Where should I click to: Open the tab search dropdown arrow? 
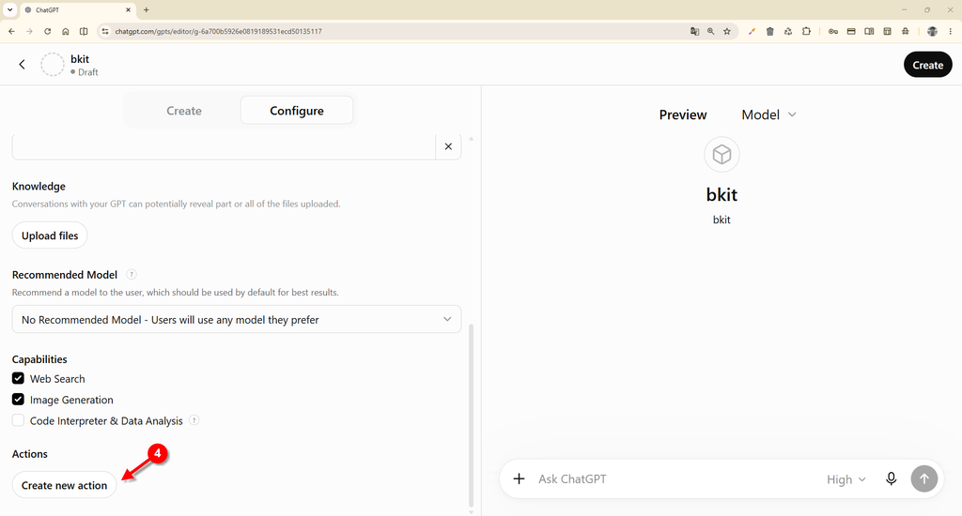click(x=9, y=9)
